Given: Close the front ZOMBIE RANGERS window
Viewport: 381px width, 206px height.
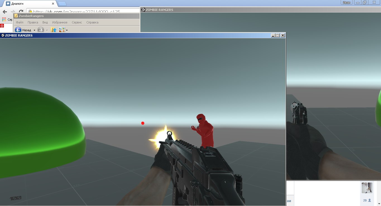Looking at the screenshot, I should pos(282,35).
